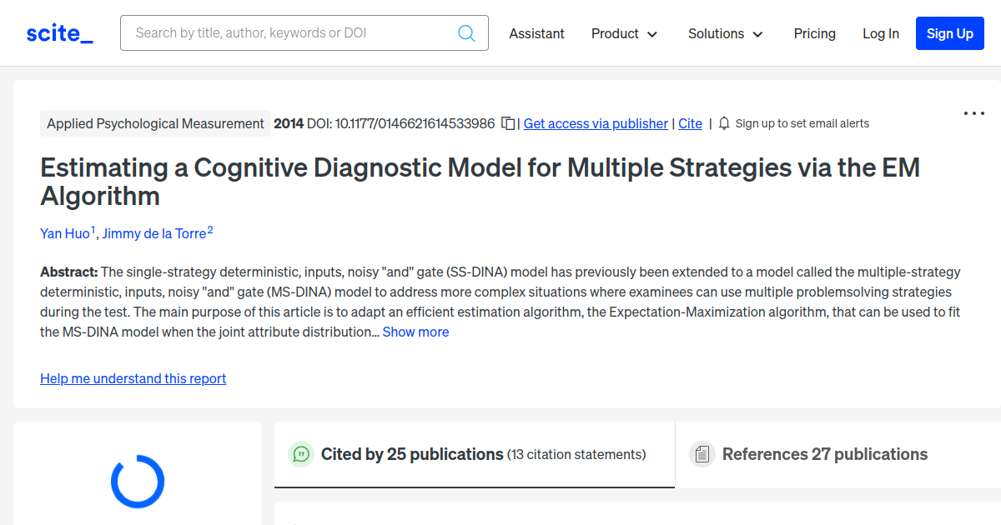Open author profile Yan Huo
Image resolution: width=1001 pixels, height=525 pixels.
click(x=63, y=233)
